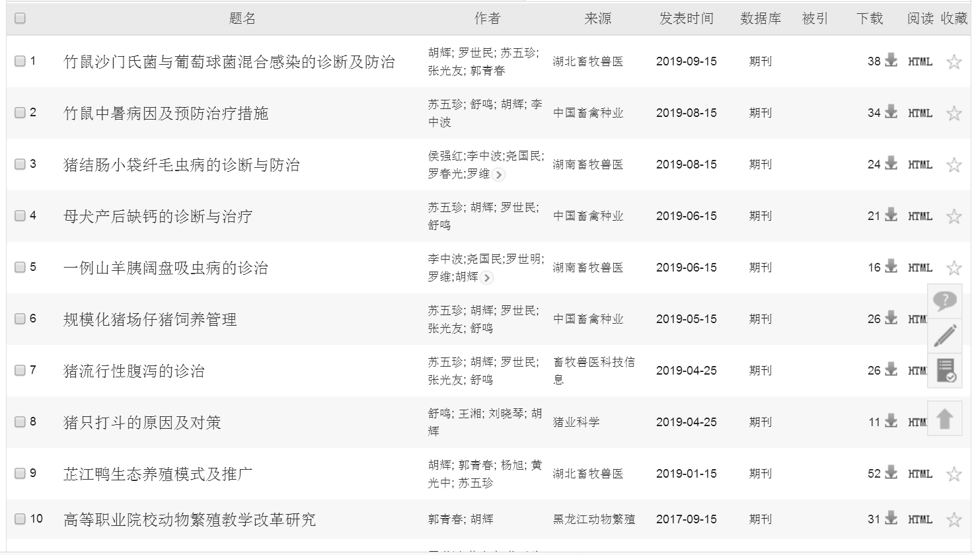Download the 芷江鸭生态养殖模式 article
This screenshot has width=974, height=555.
coord(891,473)
